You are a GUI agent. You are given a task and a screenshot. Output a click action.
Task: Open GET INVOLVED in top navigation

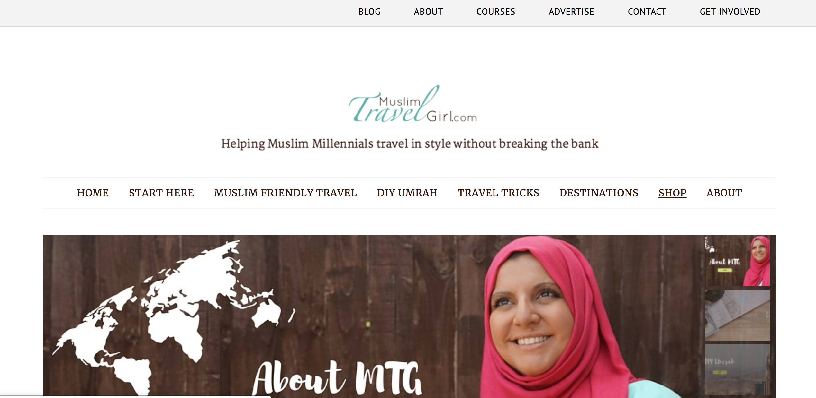coord(730,12)
